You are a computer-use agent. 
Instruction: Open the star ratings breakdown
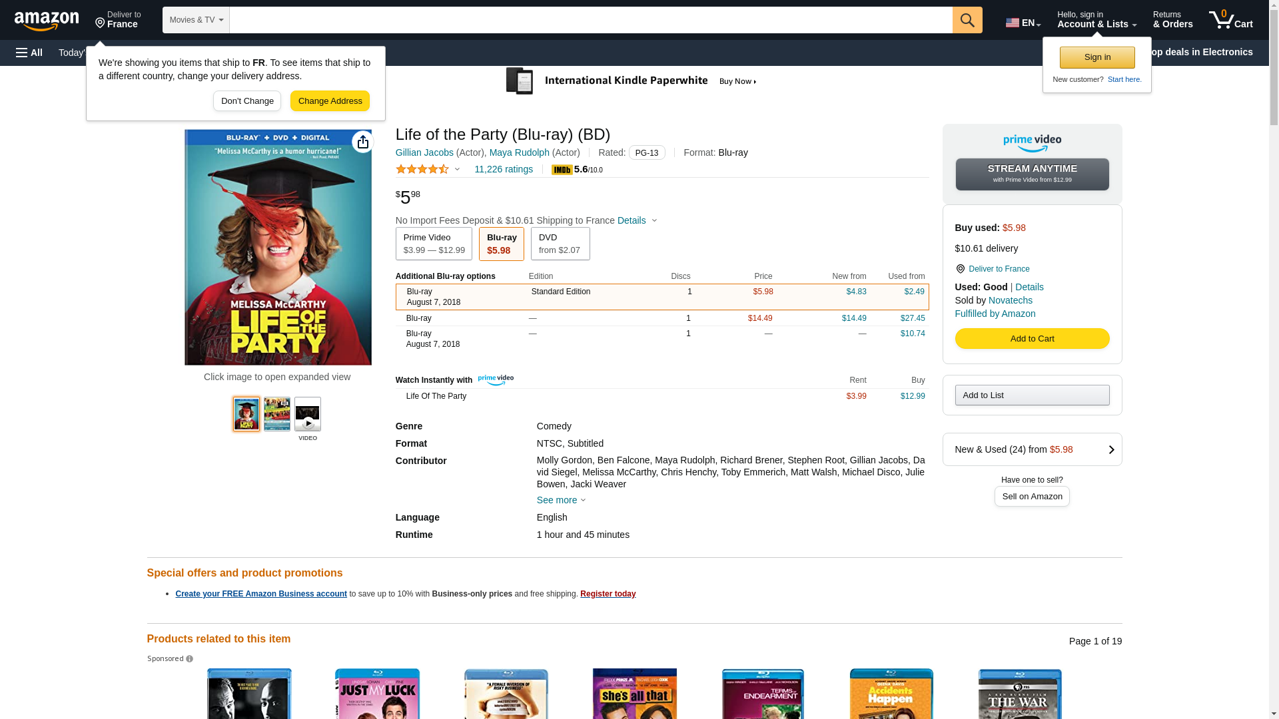[428, 170]
